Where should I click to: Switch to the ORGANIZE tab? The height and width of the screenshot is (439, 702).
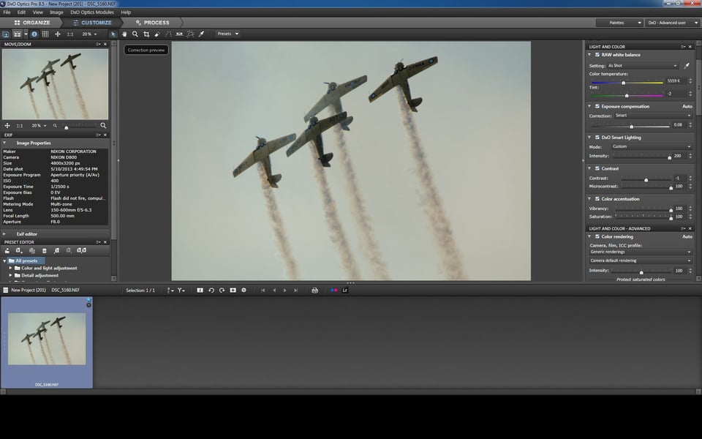[31, 23]
